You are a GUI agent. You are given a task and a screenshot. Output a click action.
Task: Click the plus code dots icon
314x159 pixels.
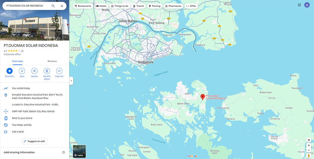(x=6, y=111)
